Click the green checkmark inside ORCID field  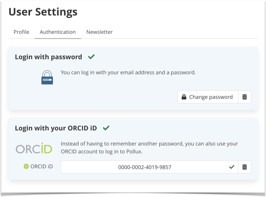[x=232, y=167]
